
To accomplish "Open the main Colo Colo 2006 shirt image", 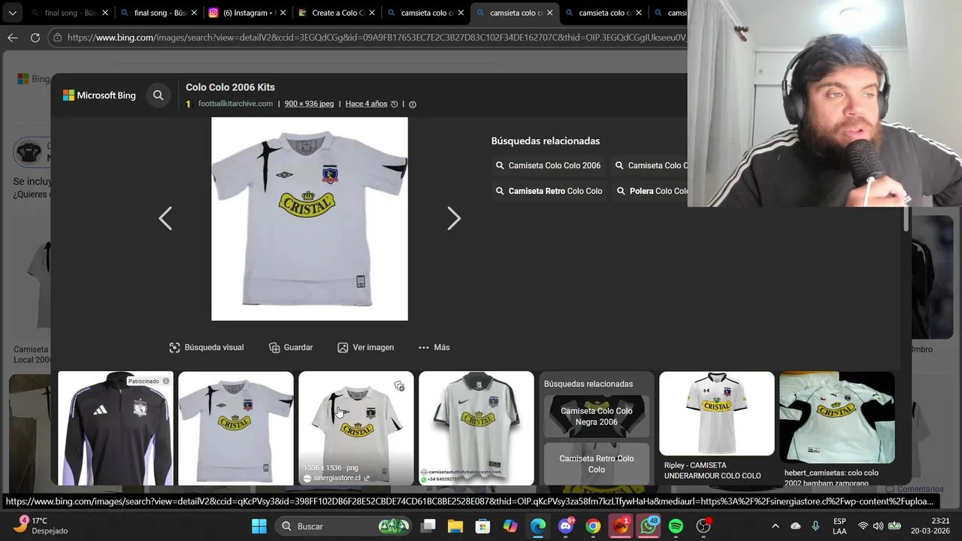I will 310,219.
